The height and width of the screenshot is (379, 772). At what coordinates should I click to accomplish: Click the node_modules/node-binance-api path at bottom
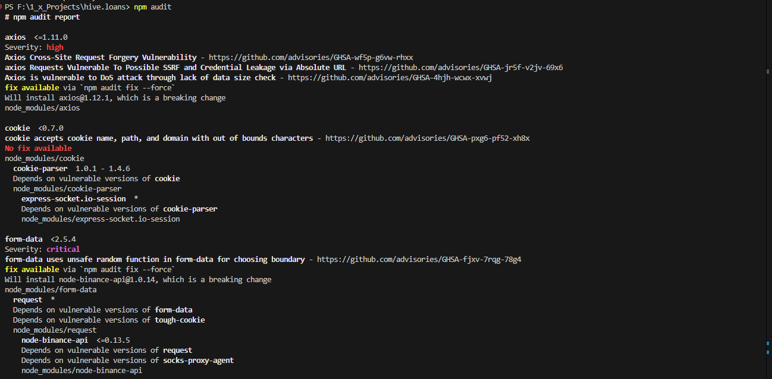click(x=81, y=371)
